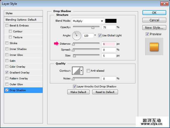Image resolution: width=170 pixels, height=128 pixels.
Task: Open the Blend Mode dropdown
Action: [x=88, y=21]
